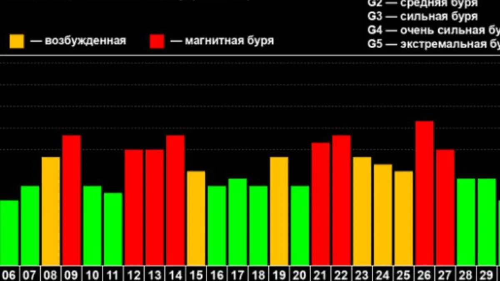Click the 'G5 — экстремальная' legend entry
Viewport: 500px width, 281px height.
[x=433, y=44]
